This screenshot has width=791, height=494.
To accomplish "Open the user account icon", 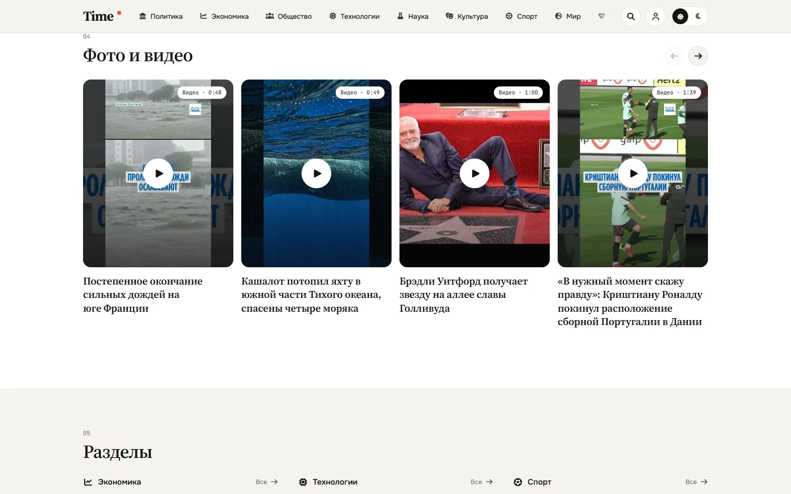I will [656, 16].
